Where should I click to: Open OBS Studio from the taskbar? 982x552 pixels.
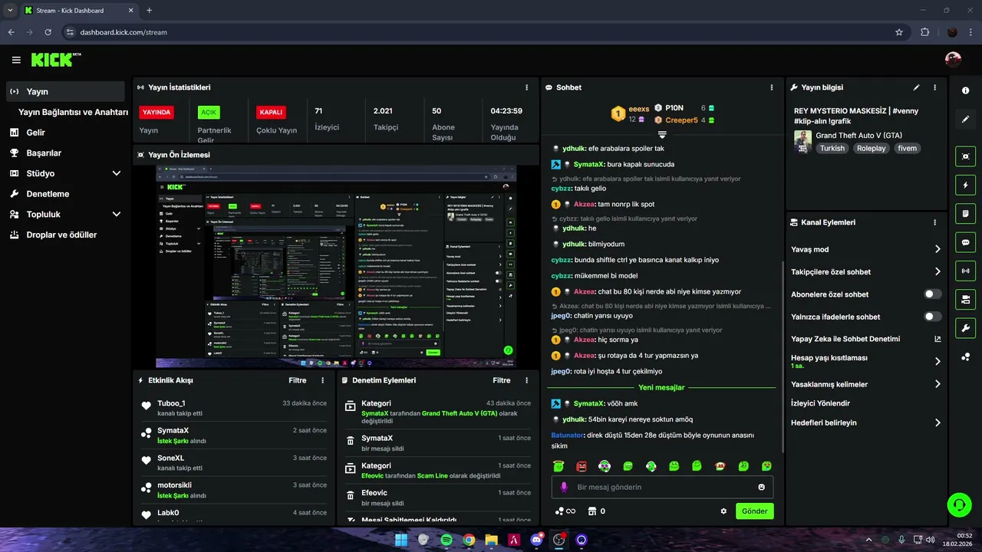[559, 540]
